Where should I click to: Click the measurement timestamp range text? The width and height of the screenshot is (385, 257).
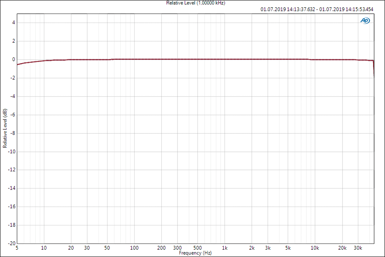pyautogui.click(x=317, y=9)
